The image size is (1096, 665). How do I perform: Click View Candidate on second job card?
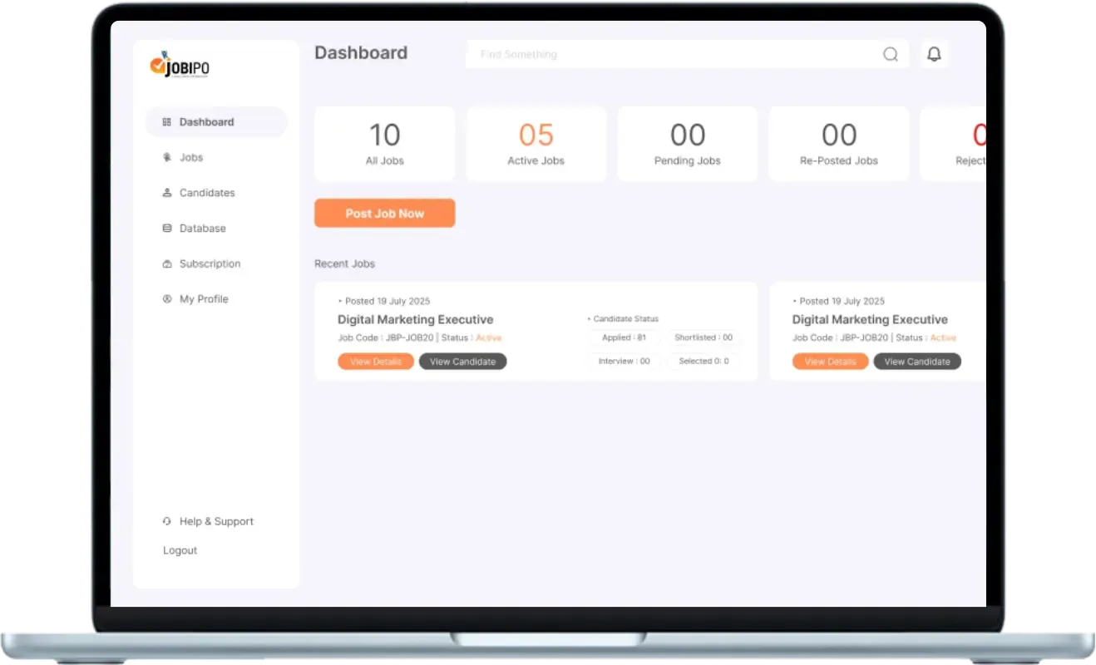[x=917, y=361]
